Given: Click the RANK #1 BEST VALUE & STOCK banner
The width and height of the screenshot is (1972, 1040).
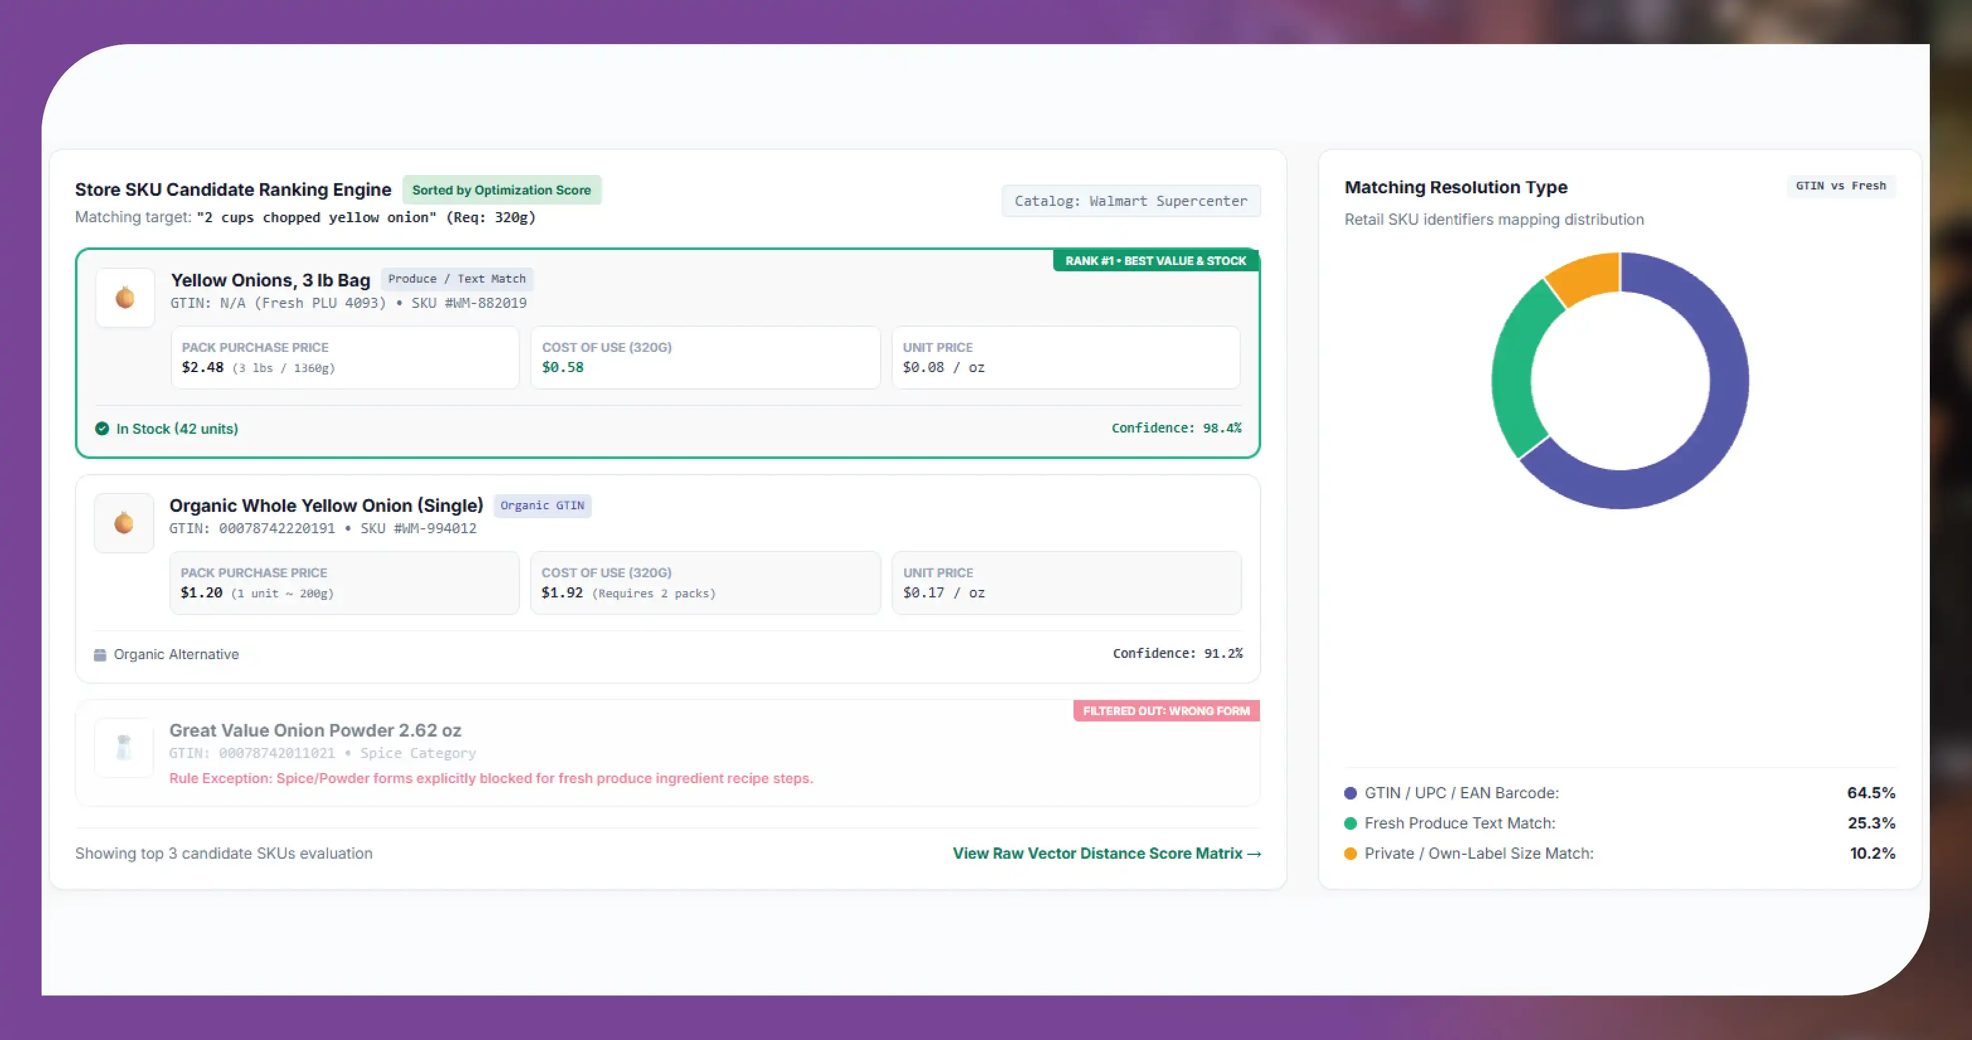Looking at the screenshot, I should point(1155,261).
